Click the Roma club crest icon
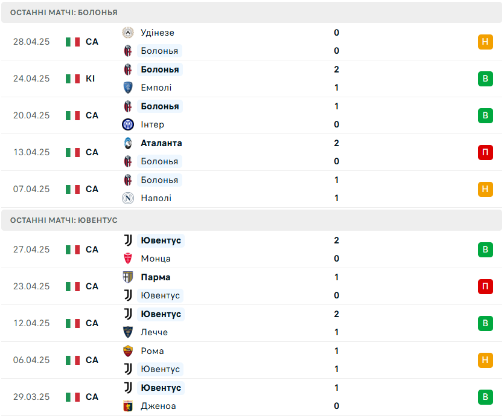The height and width of the screenshot is (418, 504). pos(128,351)
